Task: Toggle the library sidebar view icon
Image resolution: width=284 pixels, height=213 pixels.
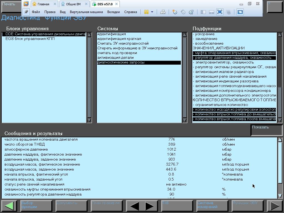Action: click(203, 12)
